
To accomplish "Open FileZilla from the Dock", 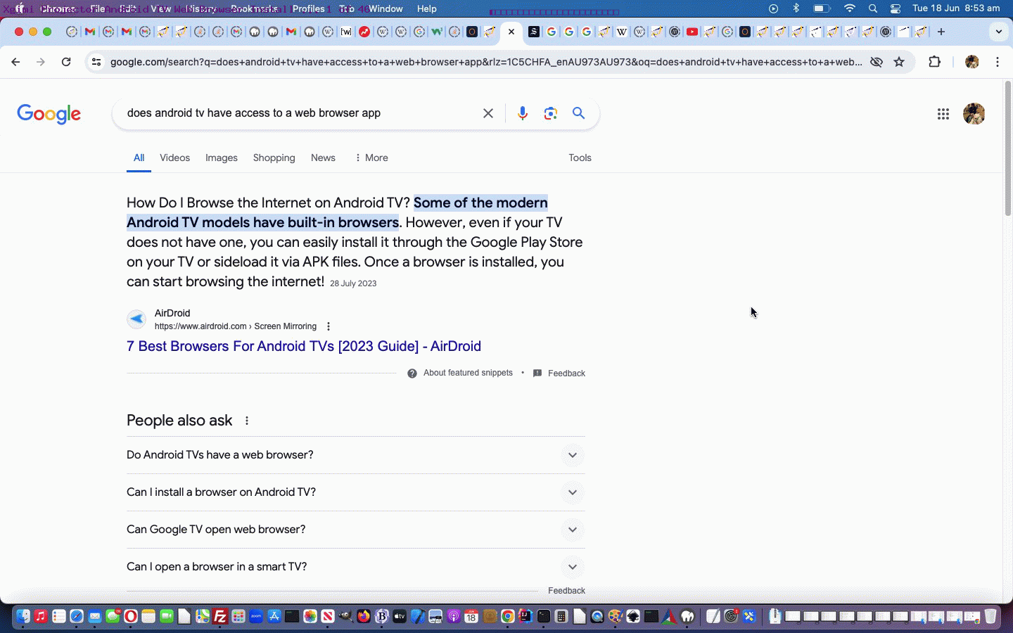I will (220, 617).
